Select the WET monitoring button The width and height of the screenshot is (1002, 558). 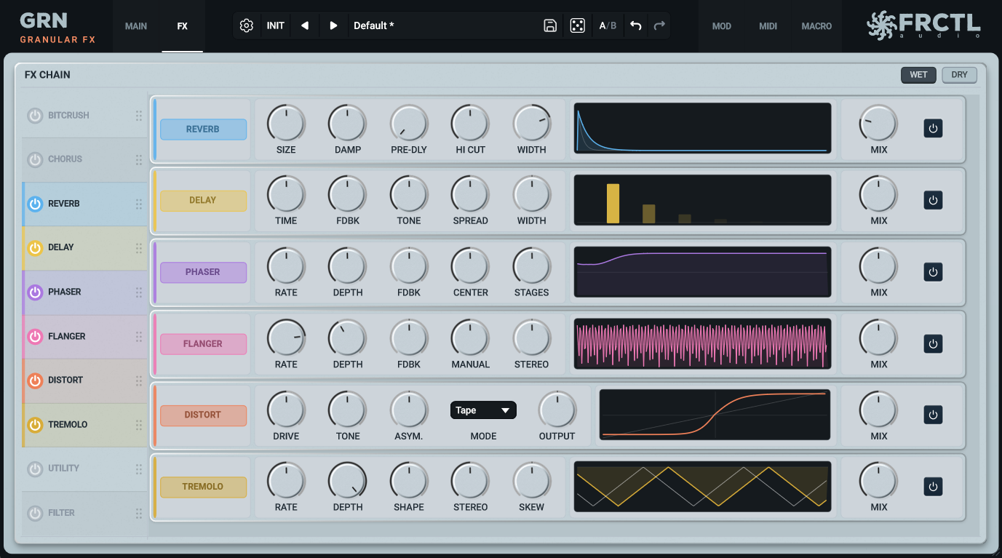[x=918, y=75]
